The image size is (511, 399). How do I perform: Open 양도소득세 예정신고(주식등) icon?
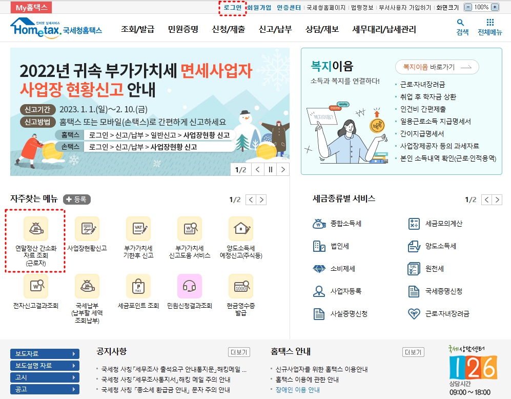point(241,229)
